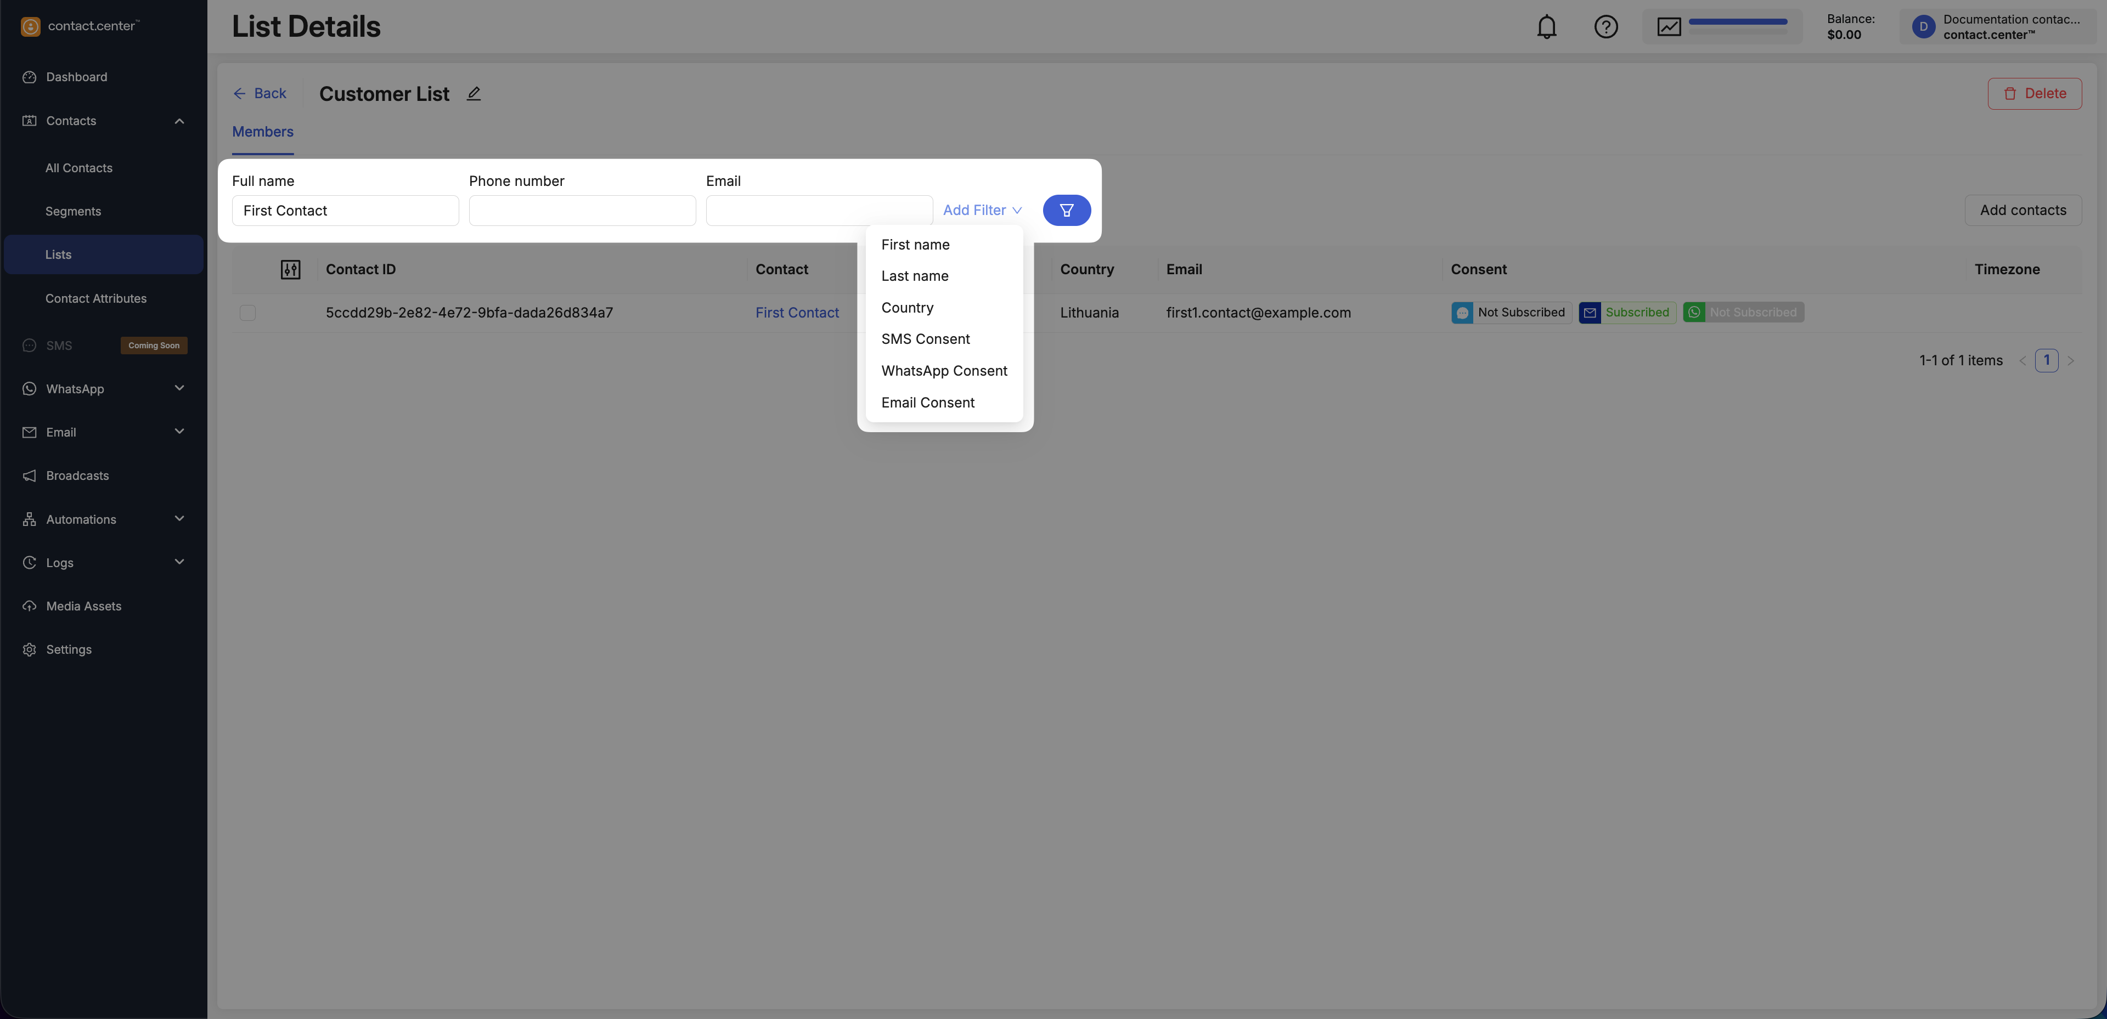This screenshot has width=2107, height=1019.
Task: Open the column settings icon beside Contact ID
Action: click(x=290, y=270)
